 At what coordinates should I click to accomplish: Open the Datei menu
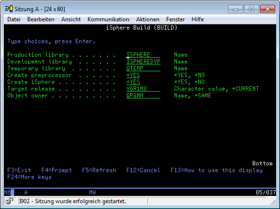14,19
